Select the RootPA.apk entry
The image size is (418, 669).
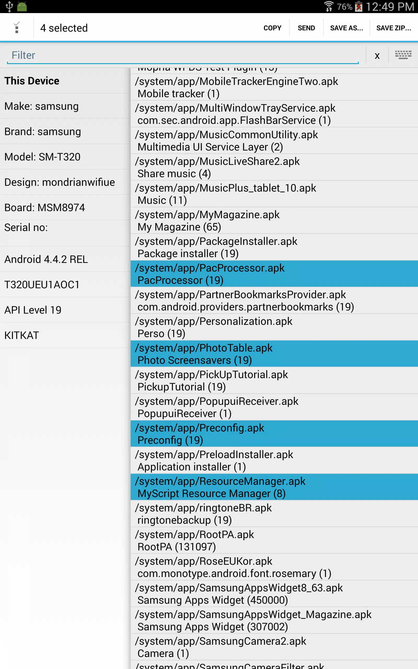[x=274, y=540]
